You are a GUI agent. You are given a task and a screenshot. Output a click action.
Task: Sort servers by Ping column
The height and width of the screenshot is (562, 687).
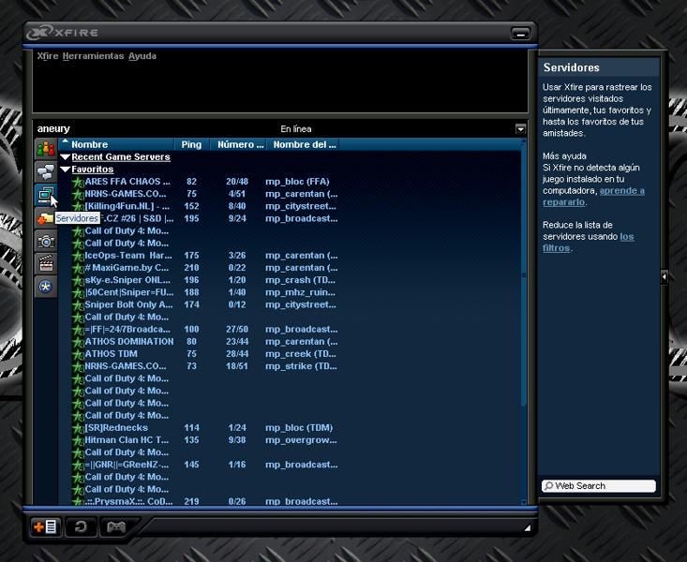(192, 144)
